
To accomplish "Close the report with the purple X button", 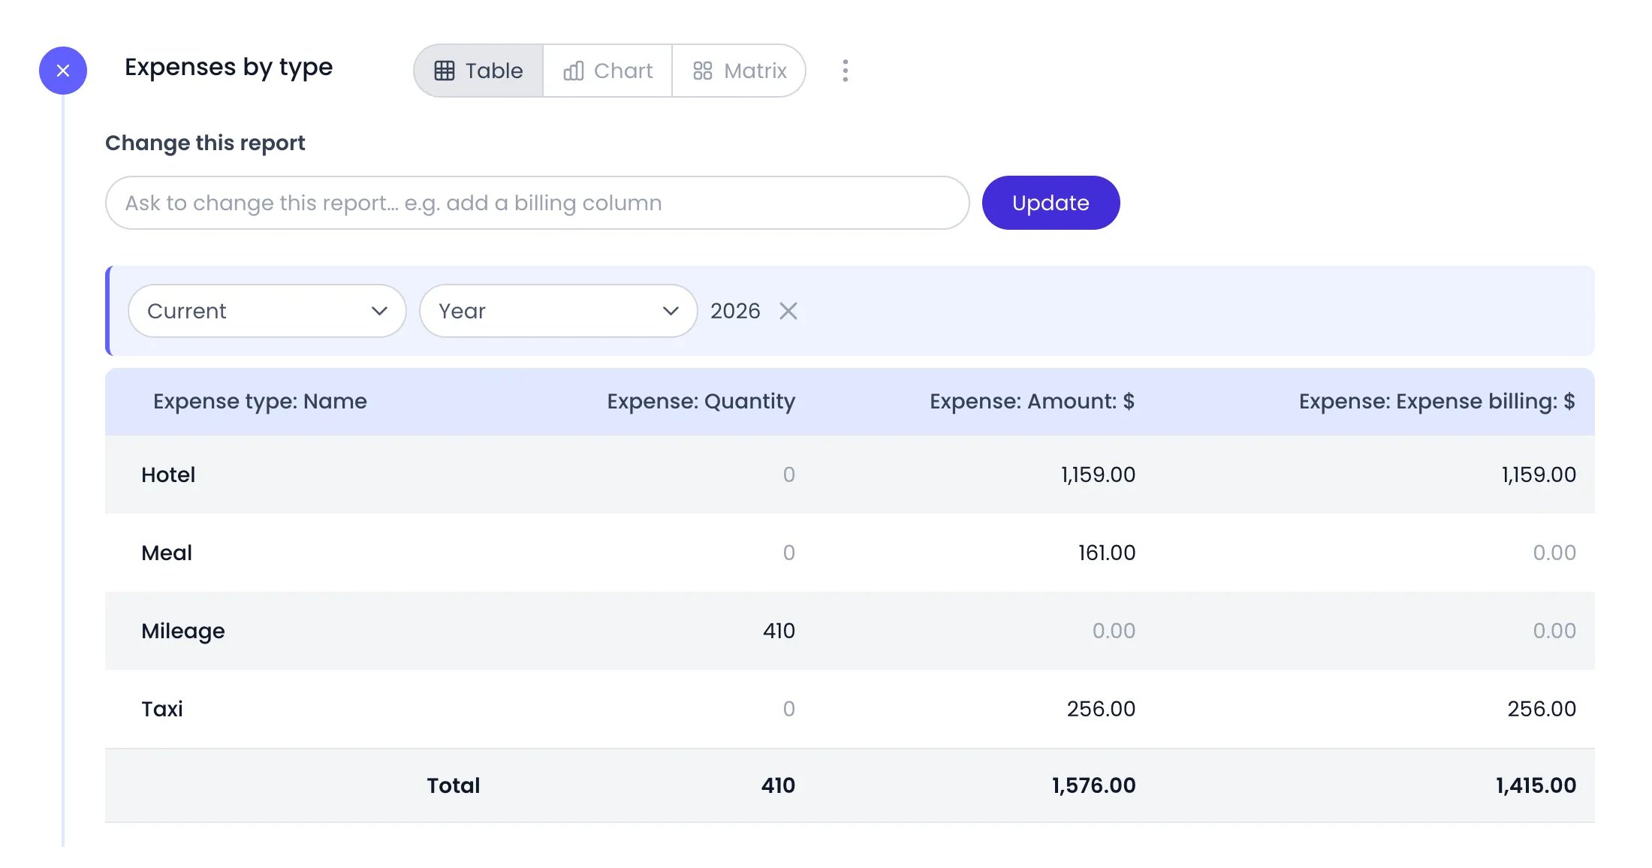I will [x=63, y=71].
